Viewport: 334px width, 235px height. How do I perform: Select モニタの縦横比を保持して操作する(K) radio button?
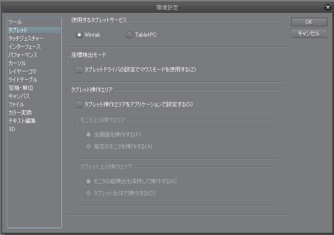(88, 181)
